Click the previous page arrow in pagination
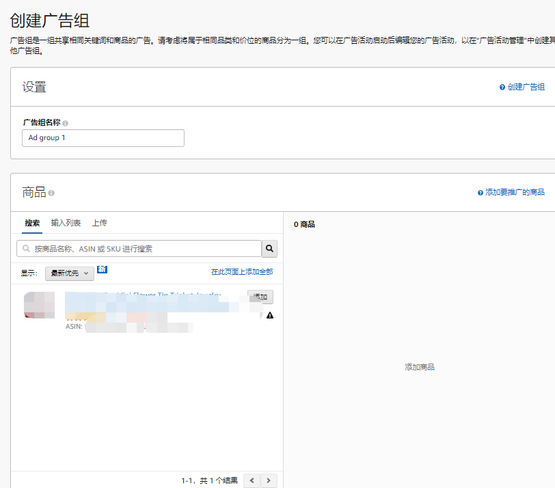Viewport: 555px width, 488px height. [x=252, y=480]
